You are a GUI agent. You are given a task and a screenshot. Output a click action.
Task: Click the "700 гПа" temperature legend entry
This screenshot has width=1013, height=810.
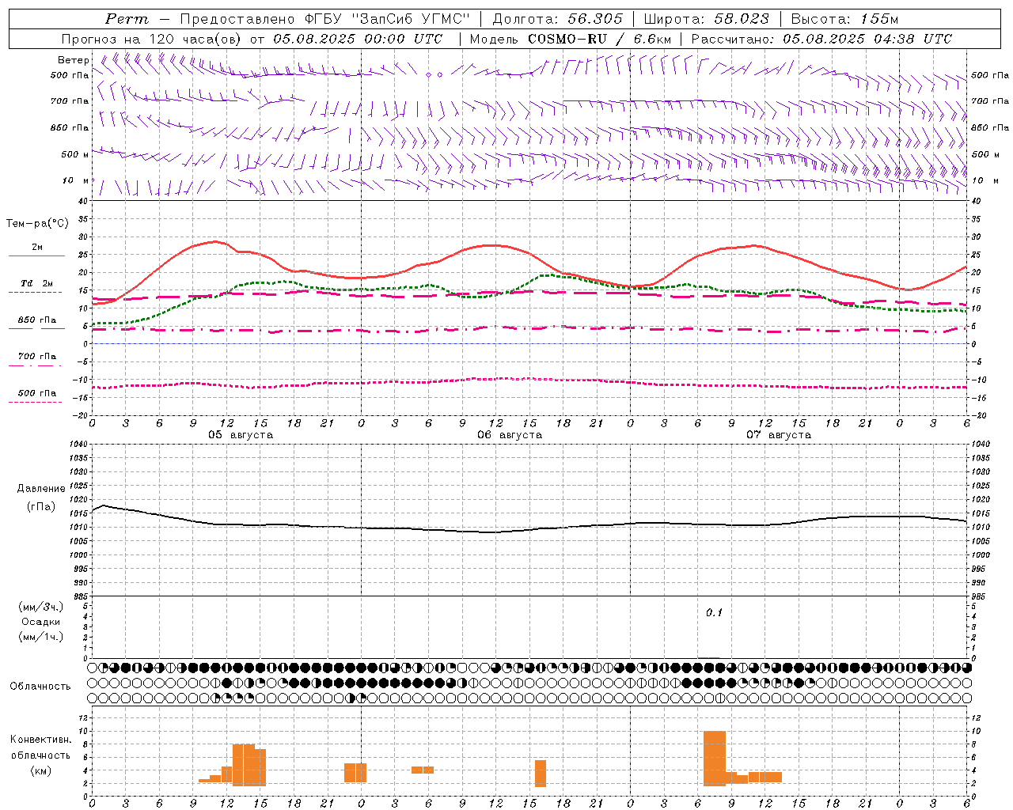[x=37, y=356]
